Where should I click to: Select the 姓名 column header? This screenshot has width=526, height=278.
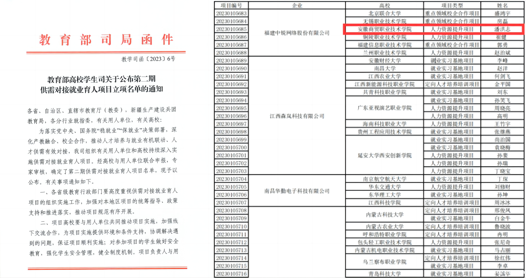tap(502, 5)
